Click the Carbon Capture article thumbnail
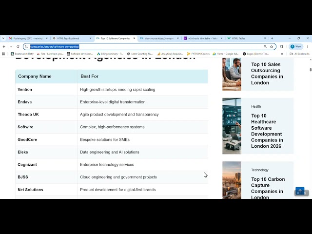Image resolution: width=312 pixels, height=234 pixels. point(232,180)
